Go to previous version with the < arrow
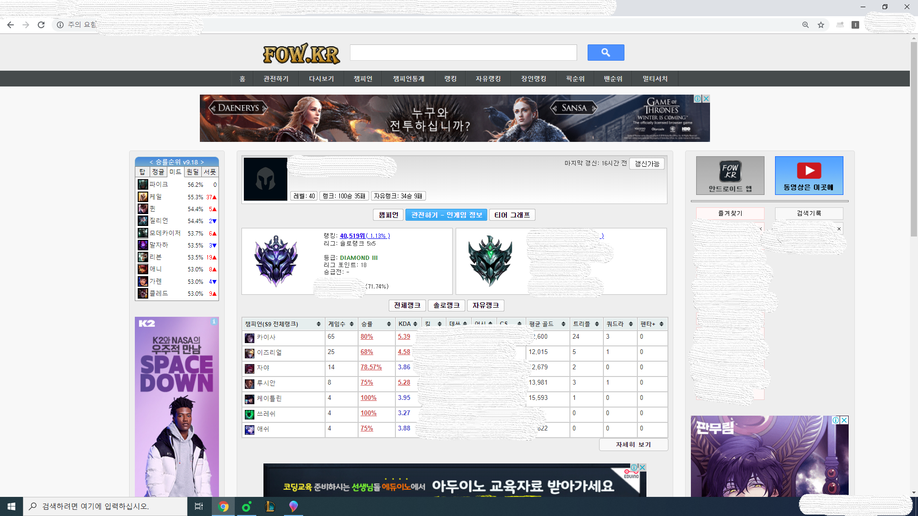Viewport: 918px width, 516px height. click(x=151, y=162)
